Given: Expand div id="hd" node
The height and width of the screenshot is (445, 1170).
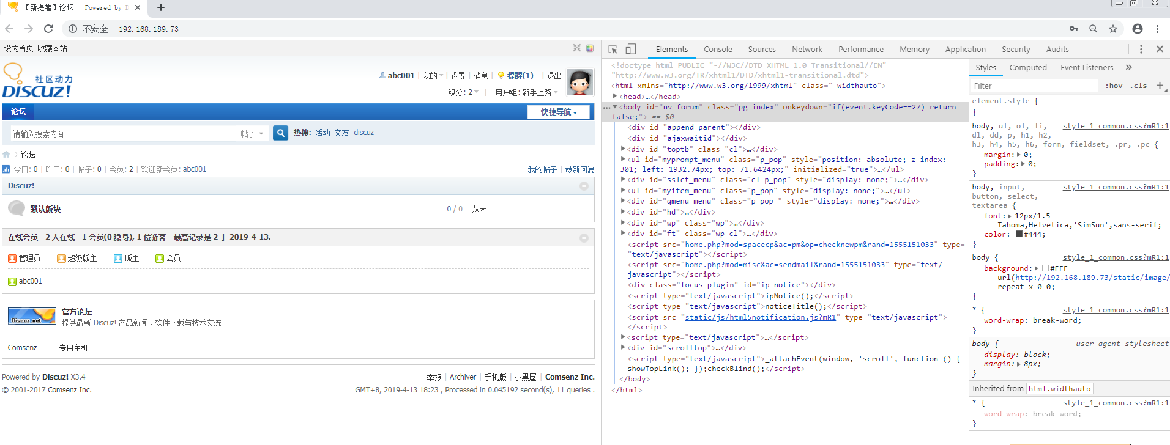Looking at the screenshot, I should tap(623, 212).
